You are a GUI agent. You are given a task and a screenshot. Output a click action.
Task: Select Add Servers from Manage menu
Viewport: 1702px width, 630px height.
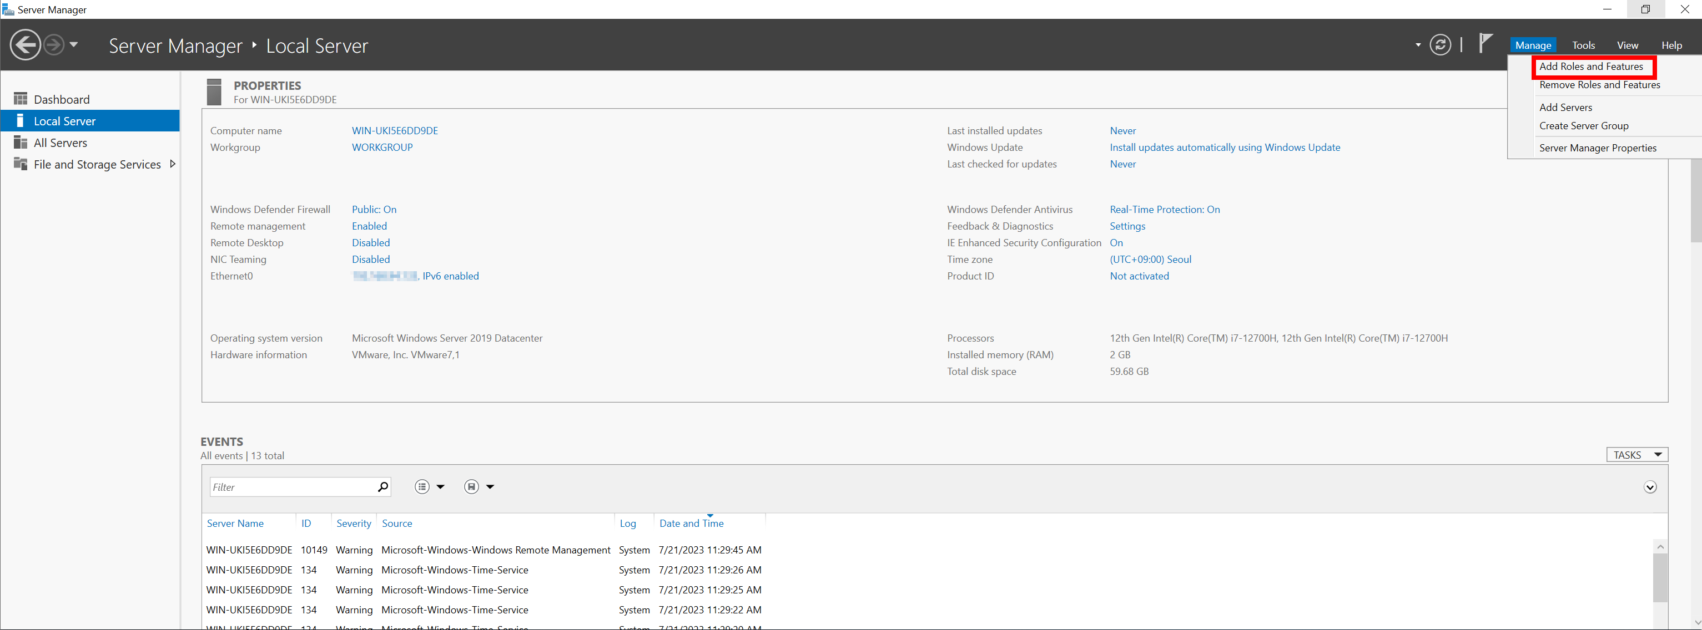(x=1565, y=108)
